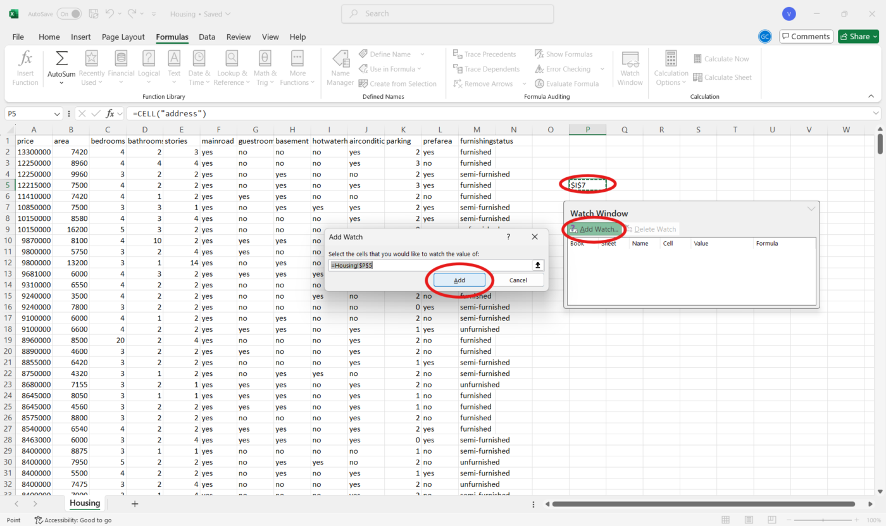Viewport: 886px width, 526px height.
Task: Click the Add Watch cell reference field
Action: coord(430,266)
